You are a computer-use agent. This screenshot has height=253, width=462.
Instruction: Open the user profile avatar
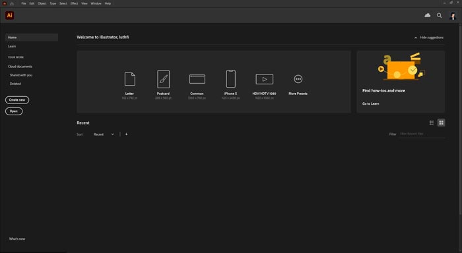[452, 16]
